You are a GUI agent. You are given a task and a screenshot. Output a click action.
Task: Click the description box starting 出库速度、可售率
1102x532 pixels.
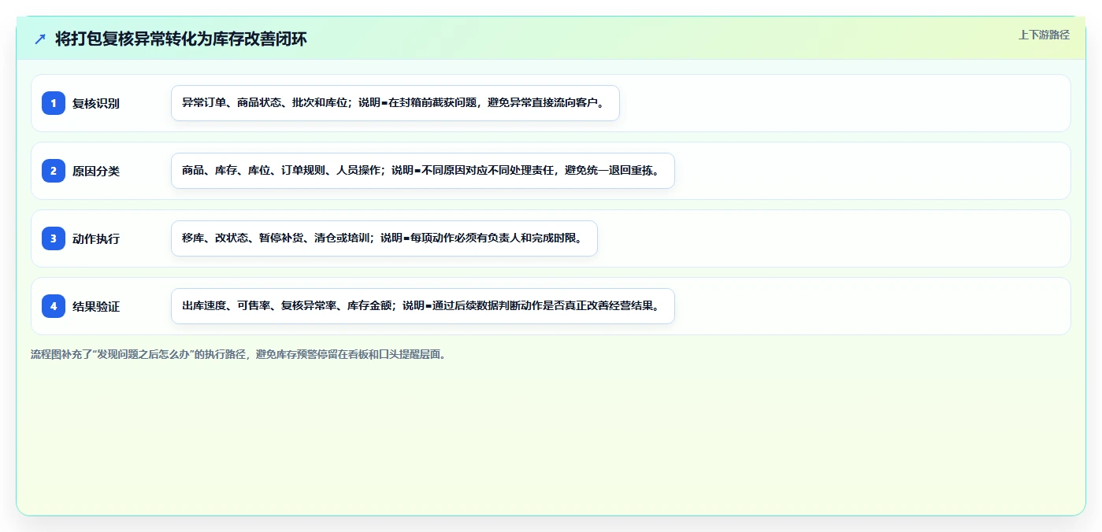coord(423,306)
